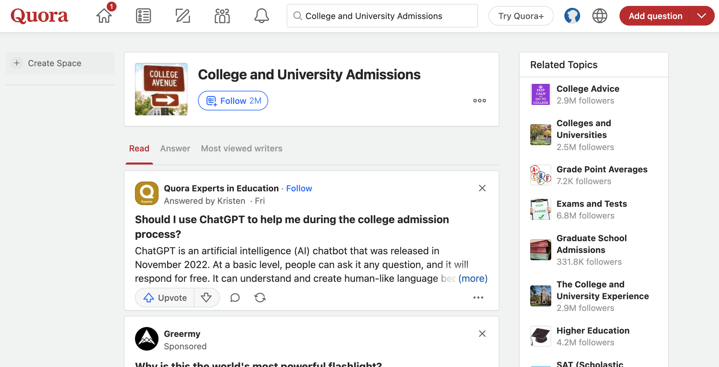Click the Try Quora+ button
Image resolution: width=719 pixels, height=367 pixels.
[x=521, y=16]
